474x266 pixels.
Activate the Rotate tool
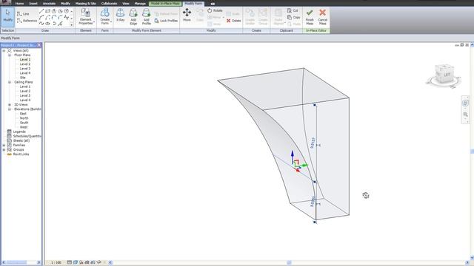pyautogui.click(x=215, y=10)
